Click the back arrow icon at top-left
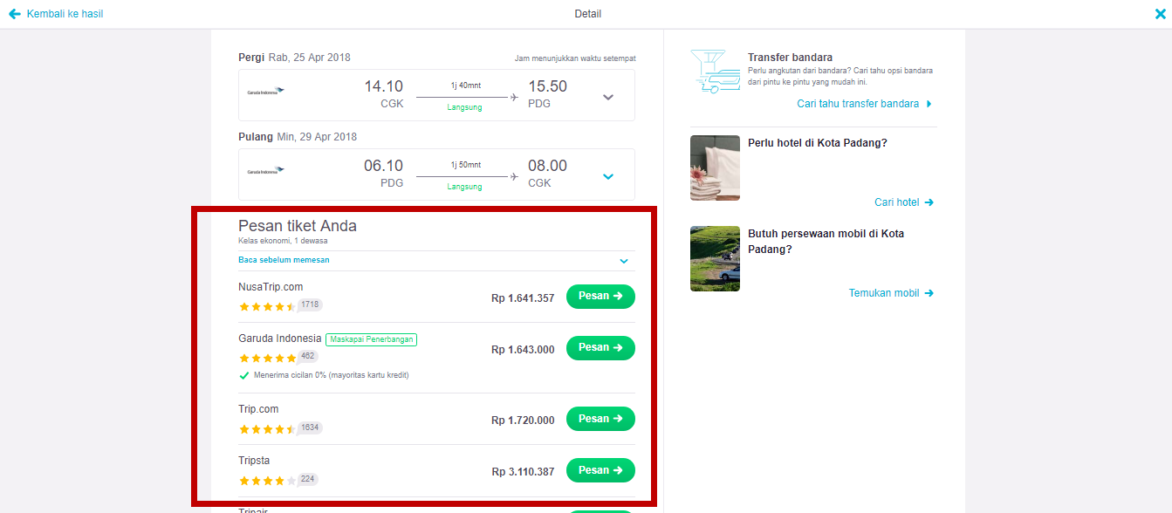1172x513 pixels. tap(15, 14)
